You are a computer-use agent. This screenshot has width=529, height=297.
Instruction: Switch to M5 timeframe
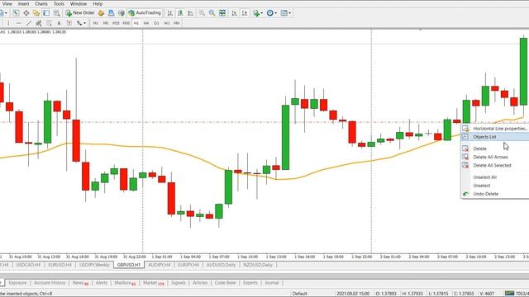106,23
